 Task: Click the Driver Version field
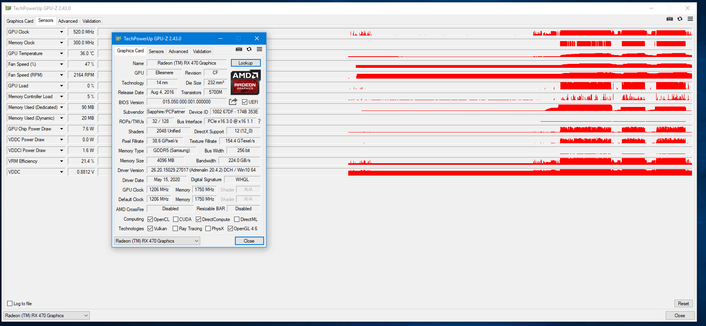[x=203, y=170]
